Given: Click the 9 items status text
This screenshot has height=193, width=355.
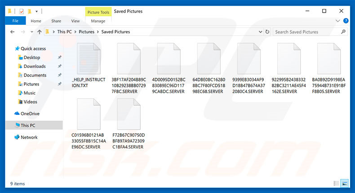Looking at the screenshot, I should (x=18, y=184).
